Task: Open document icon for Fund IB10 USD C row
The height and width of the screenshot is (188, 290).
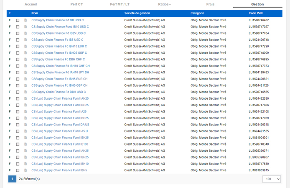Action: [x=25, y=27]
